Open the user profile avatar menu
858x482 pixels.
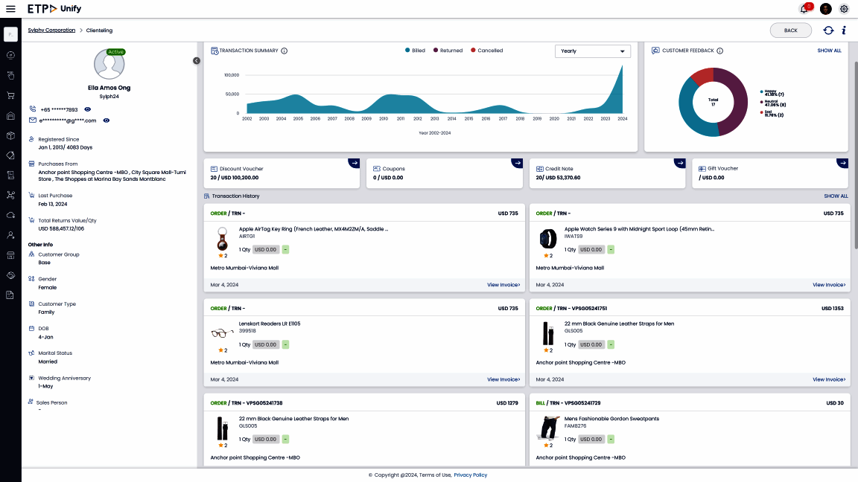click(x=824, y=9)
